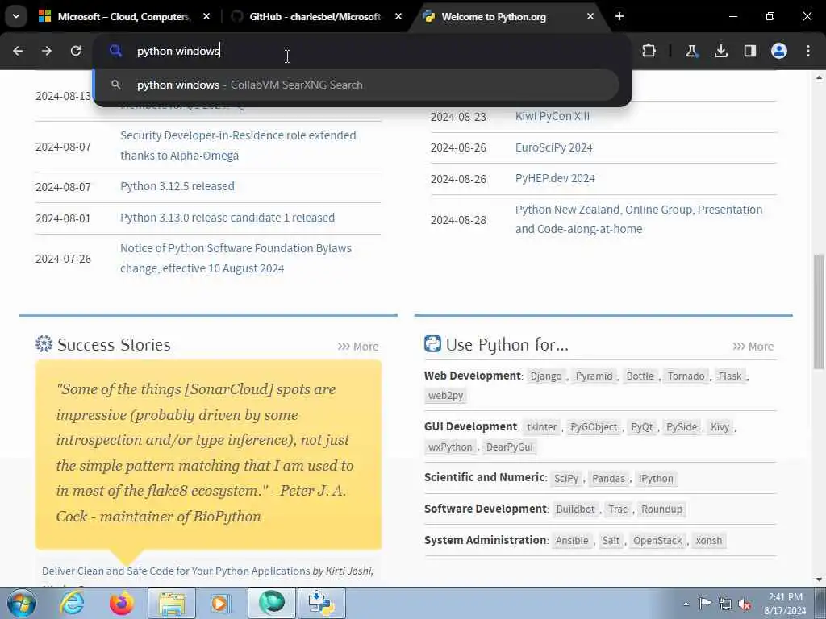The width and height of the screenshot is (826, 619).
Task: Go forward to next page
Action: (x=47, y=51)
